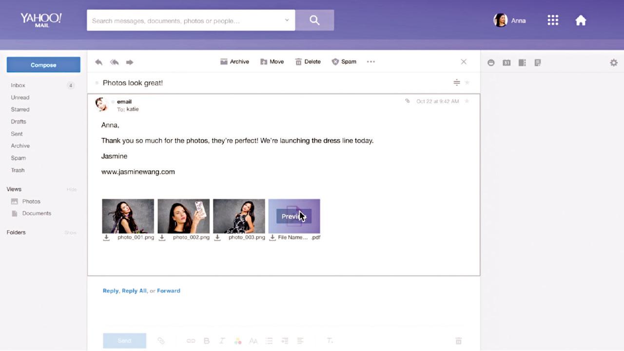Click the reply all arrows icon
Image resolution: width=624 pixels, height=351 pixels.
pos(115,62)
